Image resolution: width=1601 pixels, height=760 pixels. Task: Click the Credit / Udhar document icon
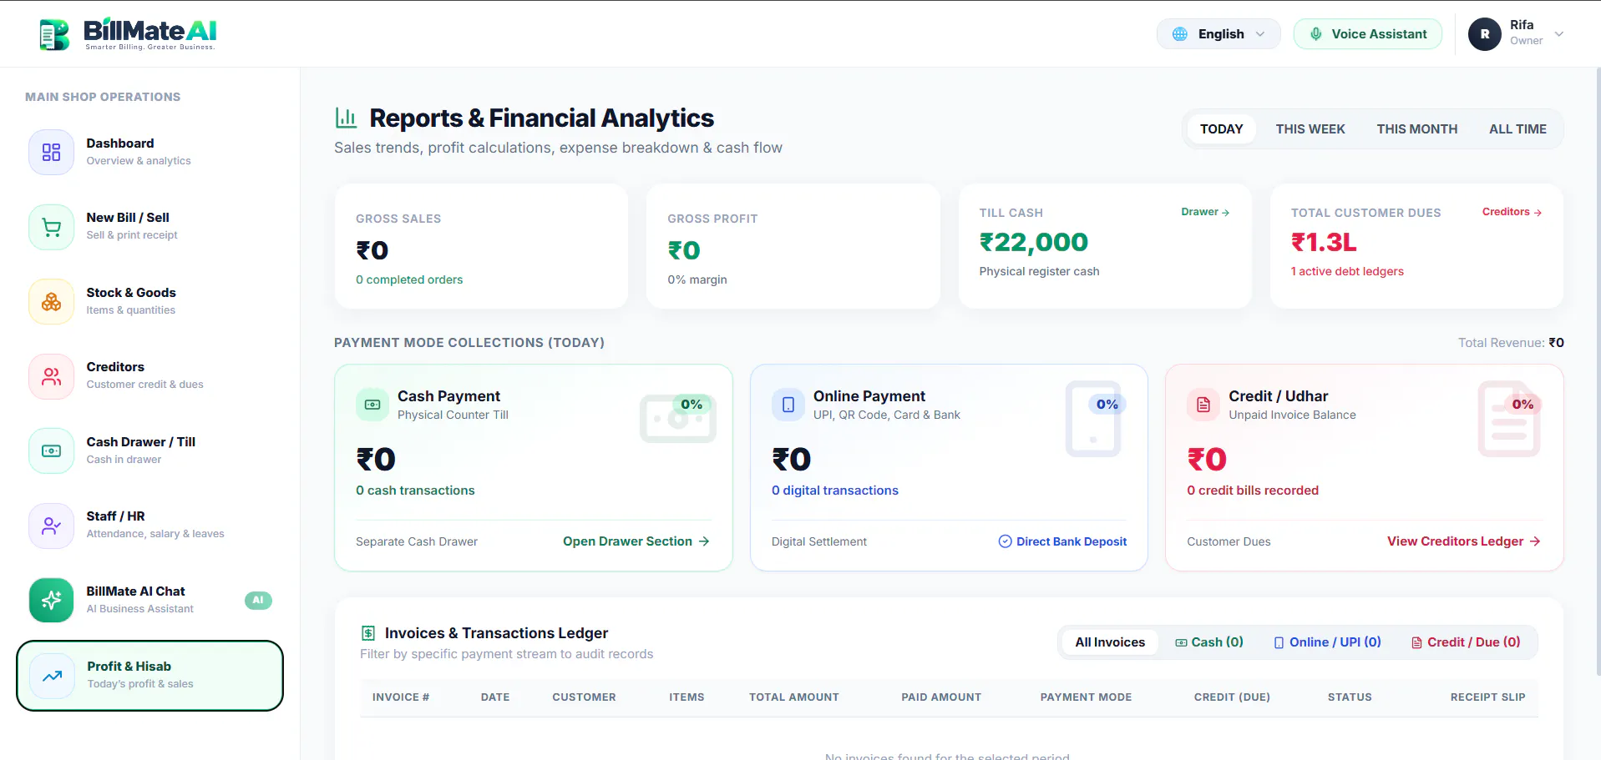(x=1203, y=405)
